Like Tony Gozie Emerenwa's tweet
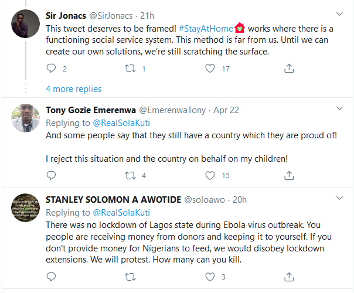The width and height of the screenshot is (354, 293). tap(210, 175)
